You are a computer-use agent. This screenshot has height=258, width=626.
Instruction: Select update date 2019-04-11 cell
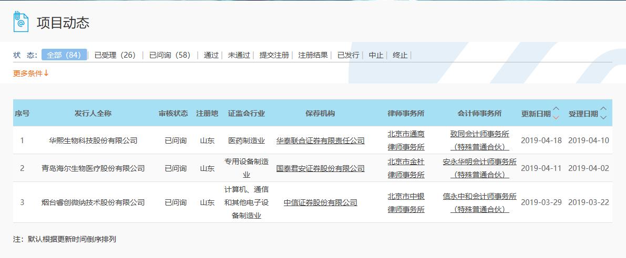[541, 168]
